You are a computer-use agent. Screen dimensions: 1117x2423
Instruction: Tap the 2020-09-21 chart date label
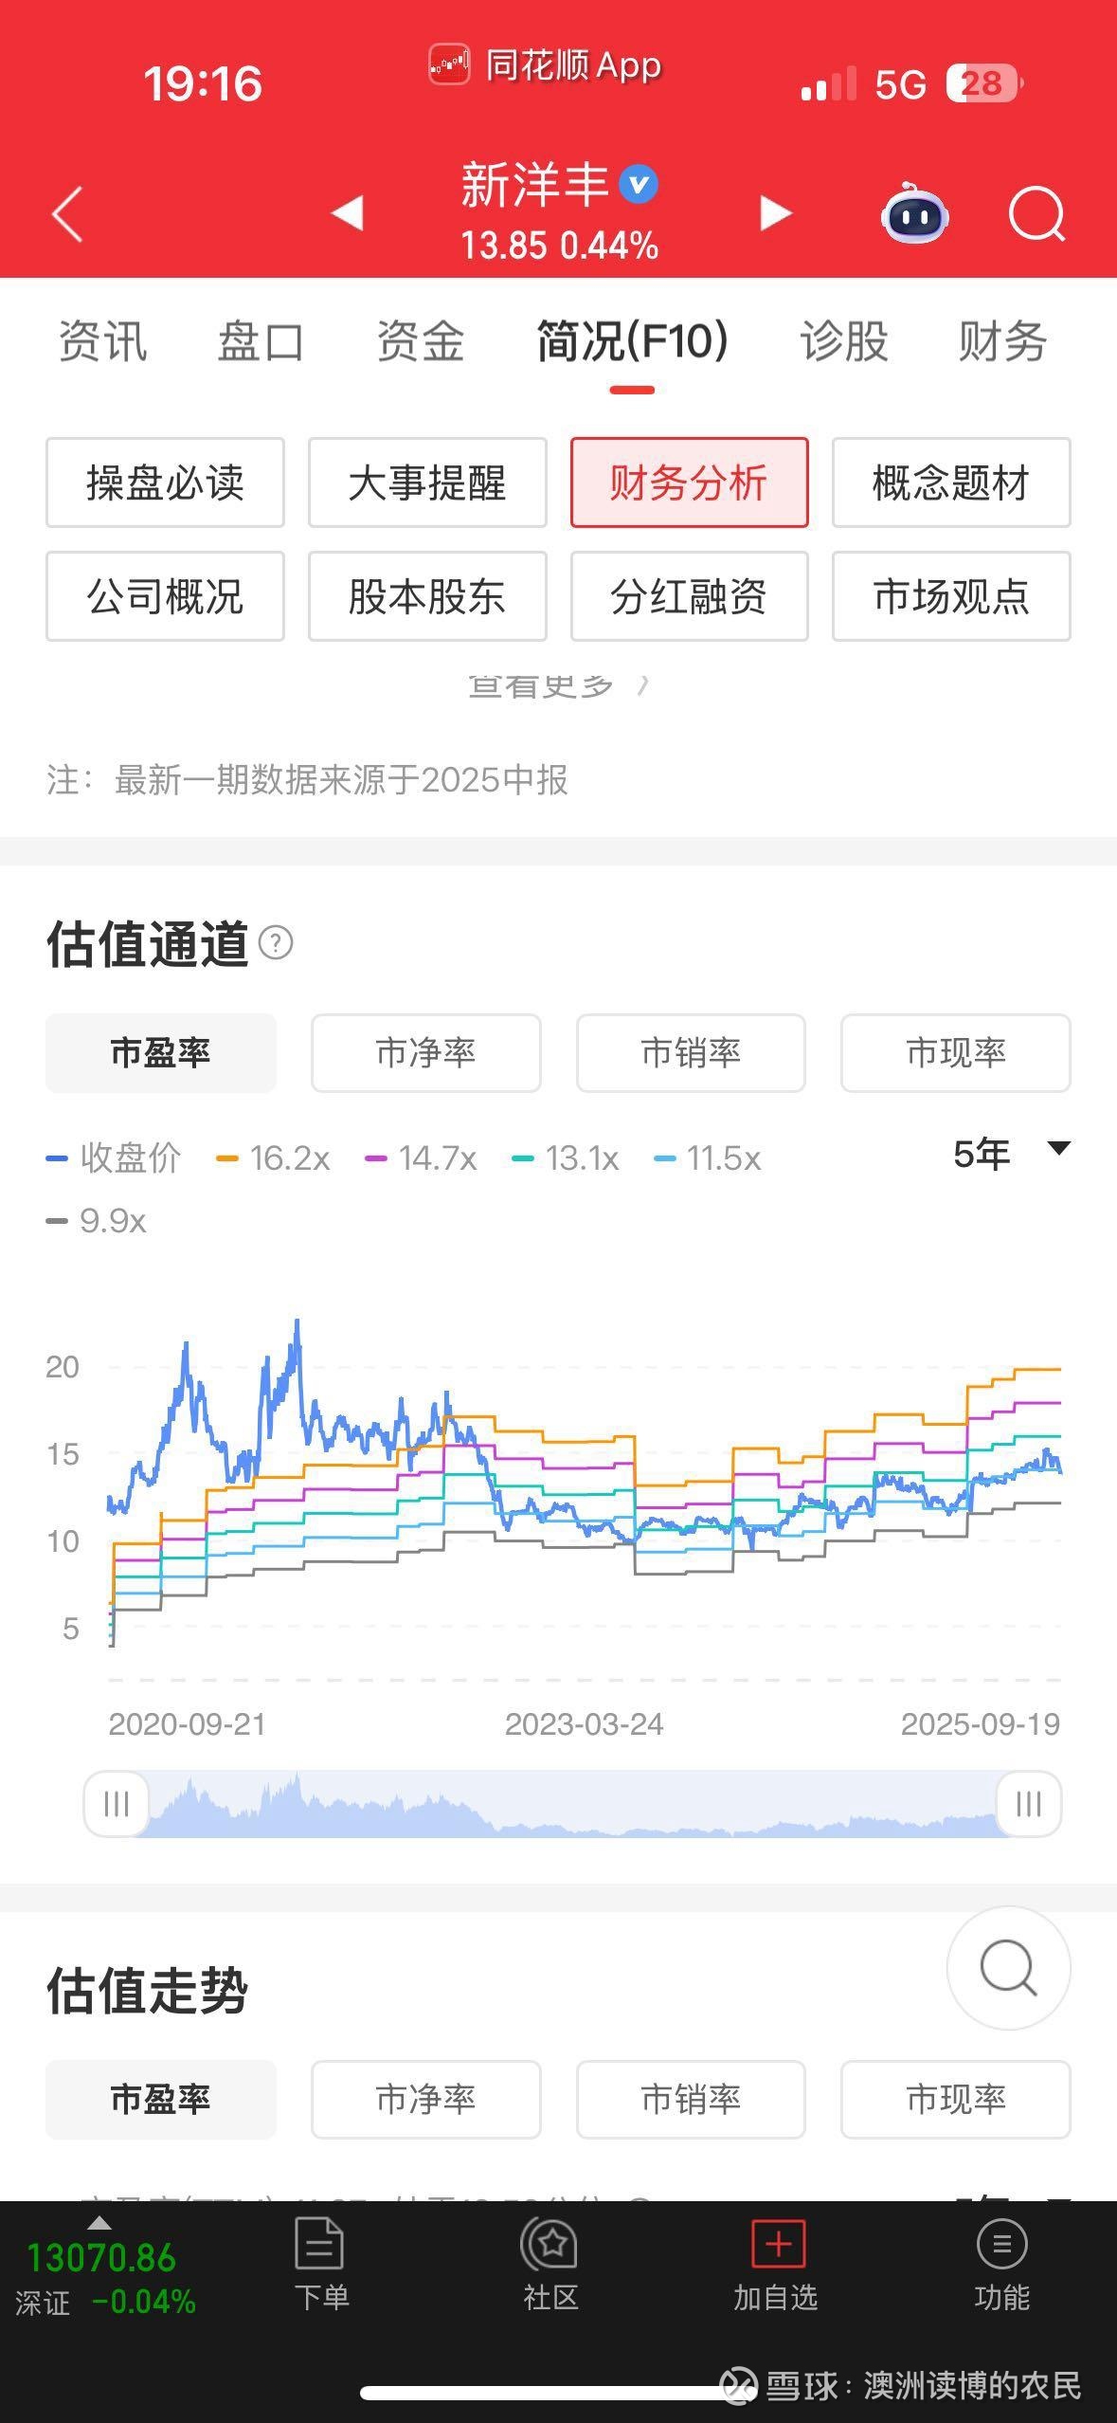coord(188,1723)
